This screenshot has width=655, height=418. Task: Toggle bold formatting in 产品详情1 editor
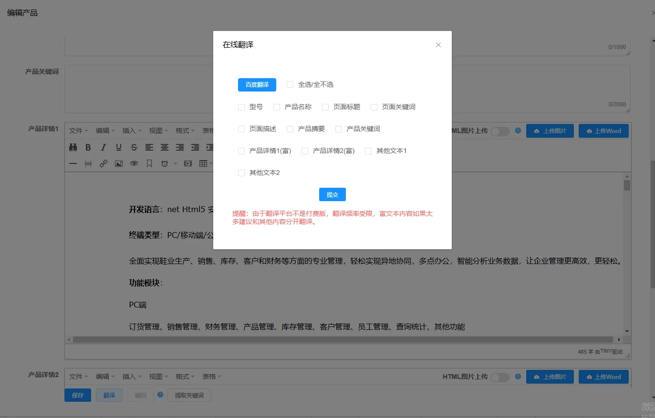point(88,147)
